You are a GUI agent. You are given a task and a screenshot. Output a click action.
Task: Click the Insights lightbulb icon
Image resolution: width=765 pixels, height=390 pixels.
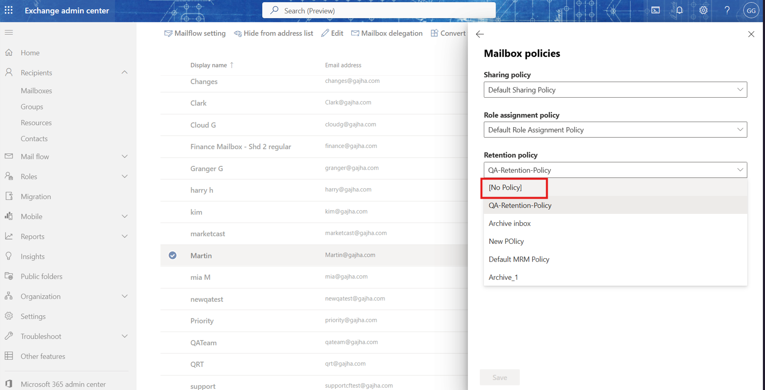[x=9, y=256]
